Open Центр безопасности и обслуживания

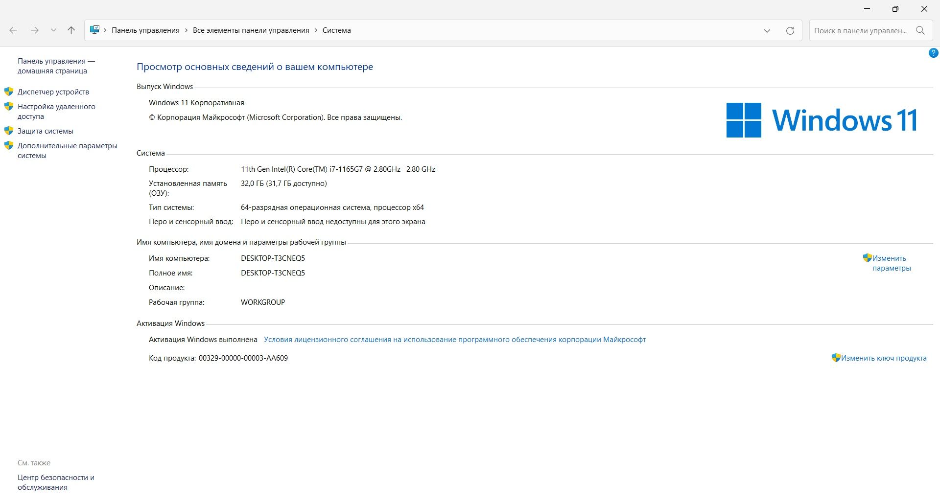click(56, 482)
